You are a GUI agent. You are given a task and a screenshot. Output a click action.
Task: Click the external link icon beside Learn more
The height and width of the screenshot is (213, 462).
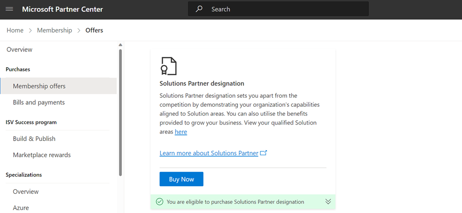(x=264, y=153)
